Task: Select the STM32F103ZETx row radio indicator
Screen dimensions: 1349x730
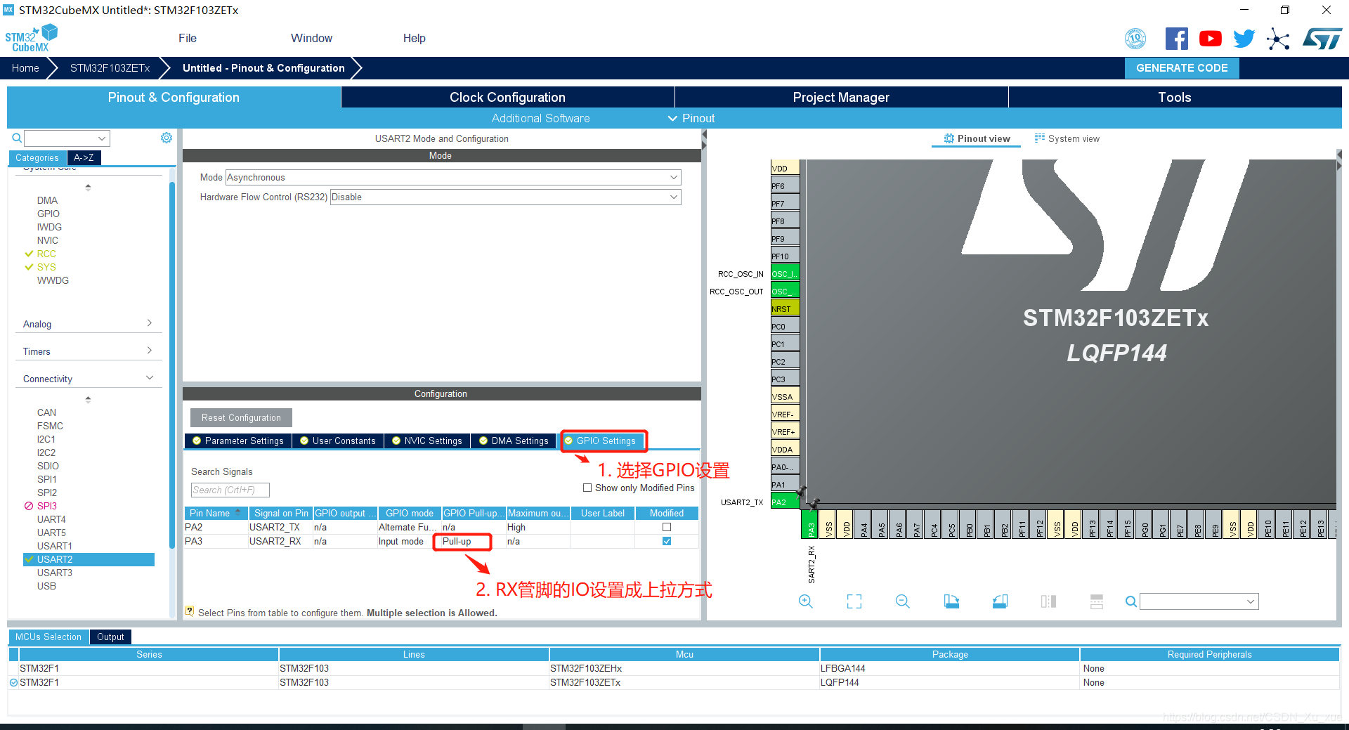Action: coord(13,682)
